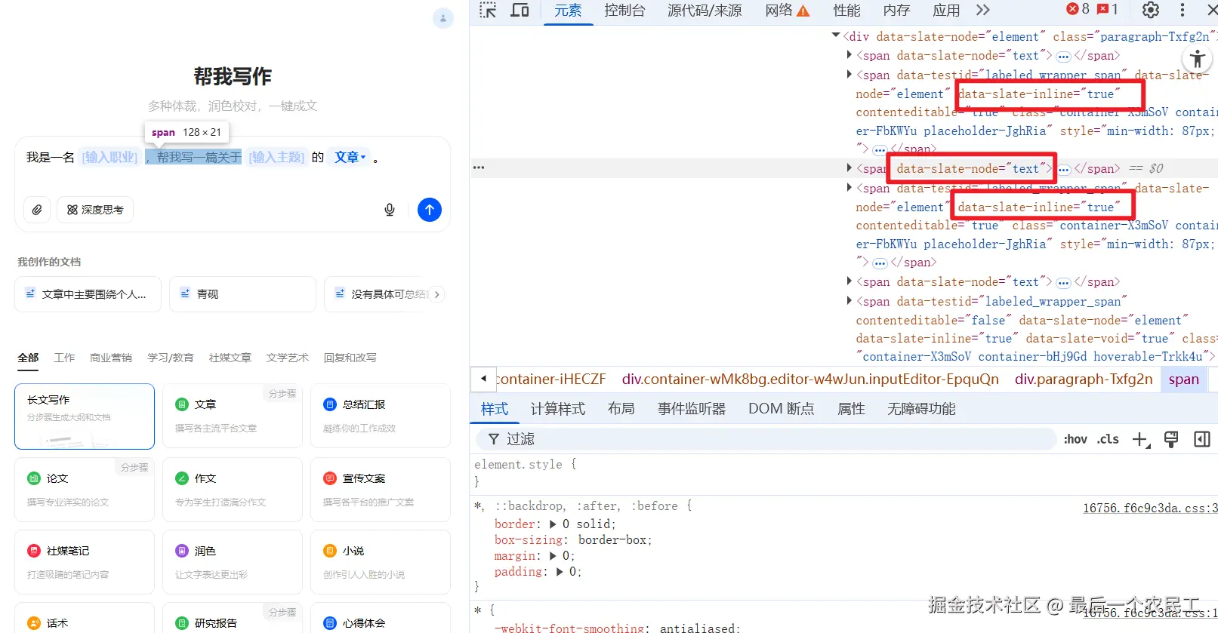Switch to the 性能 Performance tab

(x=846, y=11)
